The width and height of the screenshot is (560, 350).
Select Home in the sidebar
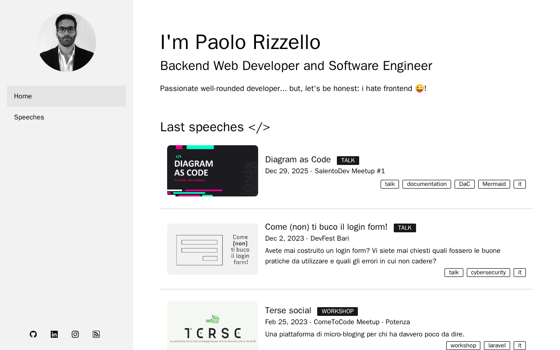click(66, 96)
